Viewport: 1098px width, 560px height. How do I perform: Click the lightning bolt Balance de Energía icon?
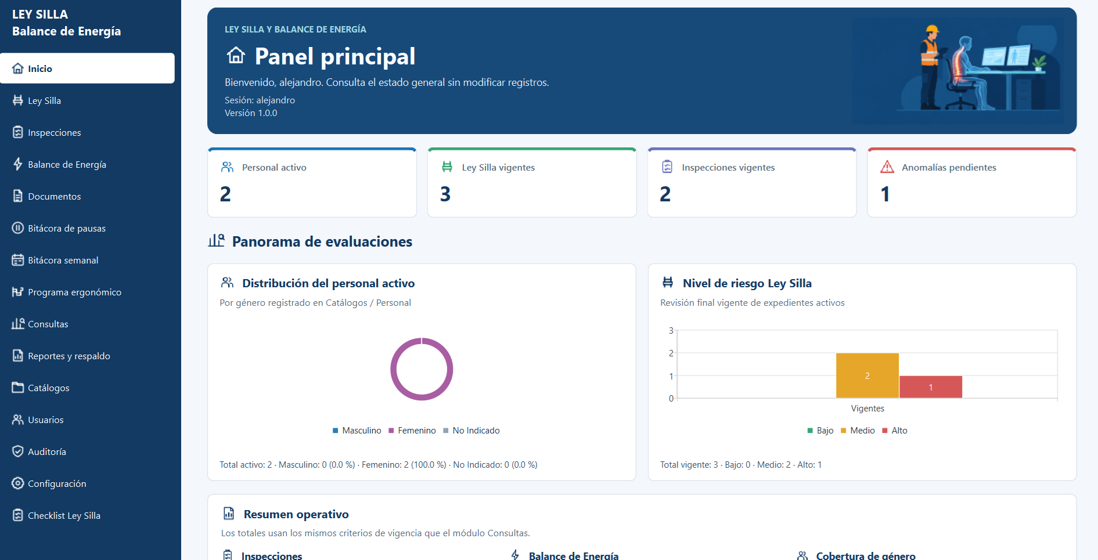[x=18, y=164]
